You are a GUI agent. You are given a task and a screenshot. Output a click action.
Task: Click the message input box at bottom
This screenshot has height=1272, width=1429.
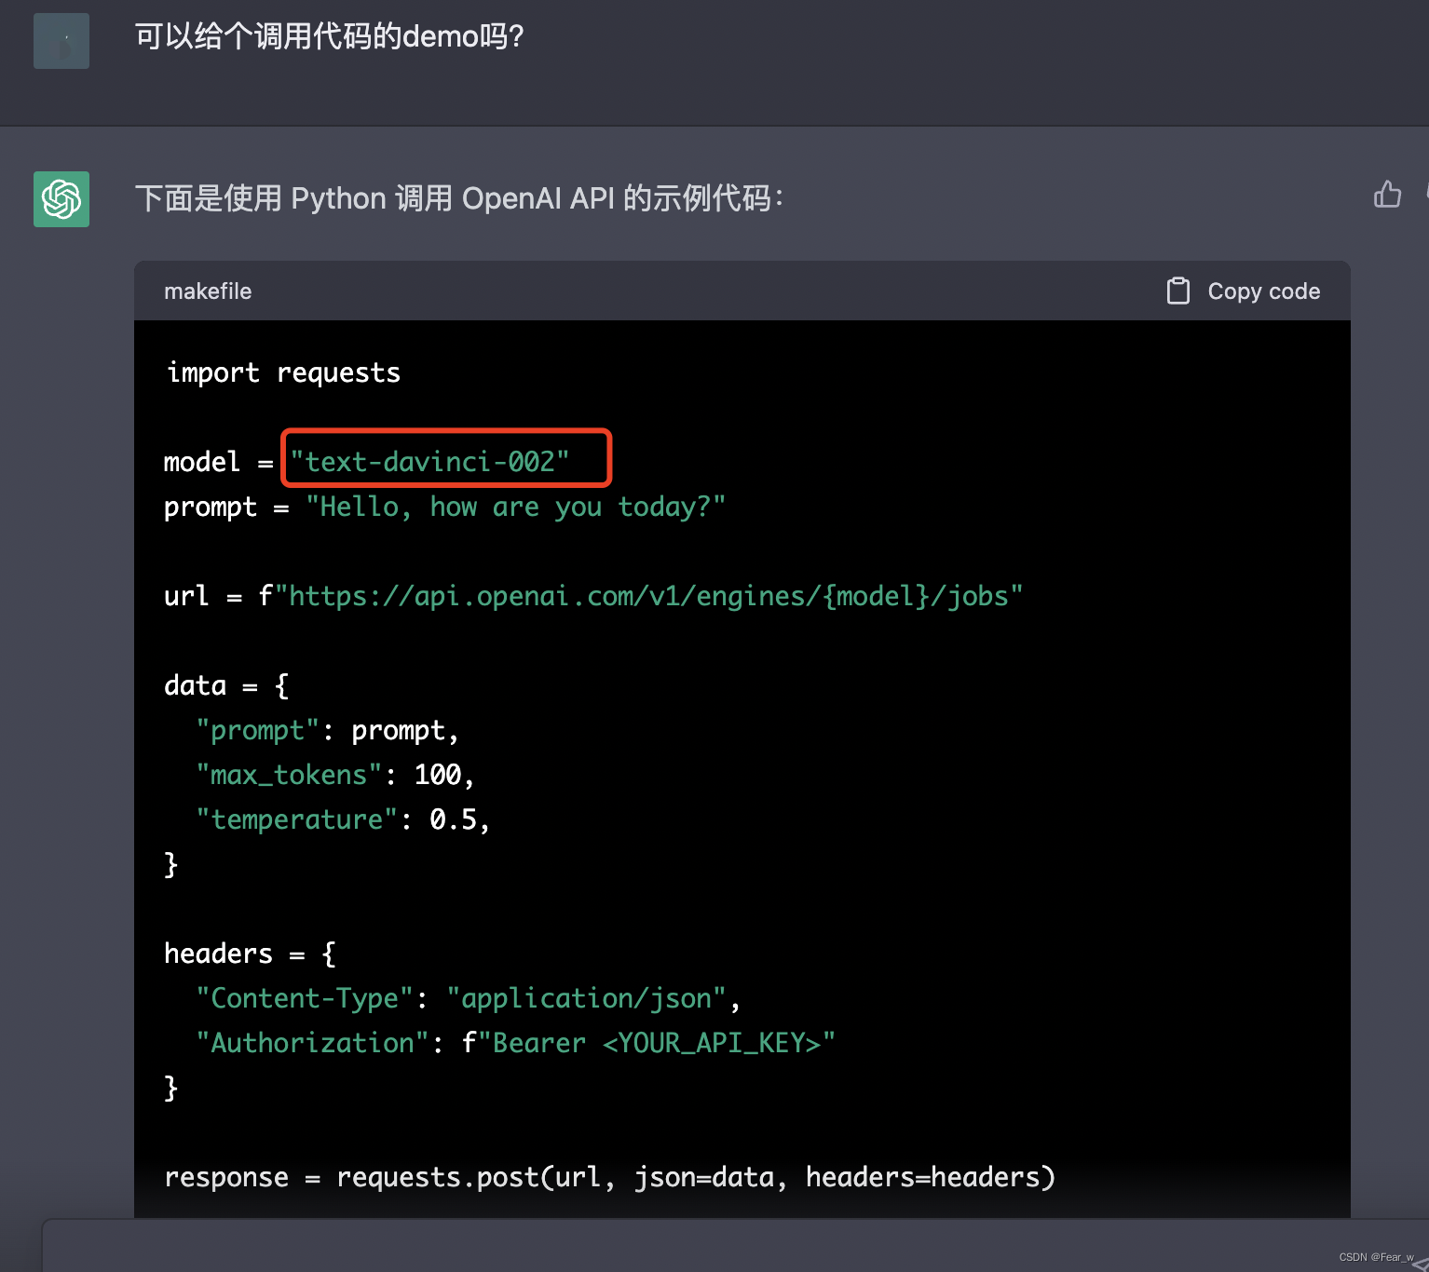click(736, 1246)
